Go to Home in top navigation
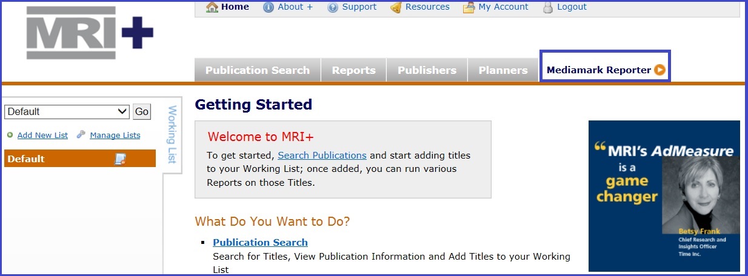The height and width of the screenshot is (276, 748). pyautogui.click(x=235, y=7)
